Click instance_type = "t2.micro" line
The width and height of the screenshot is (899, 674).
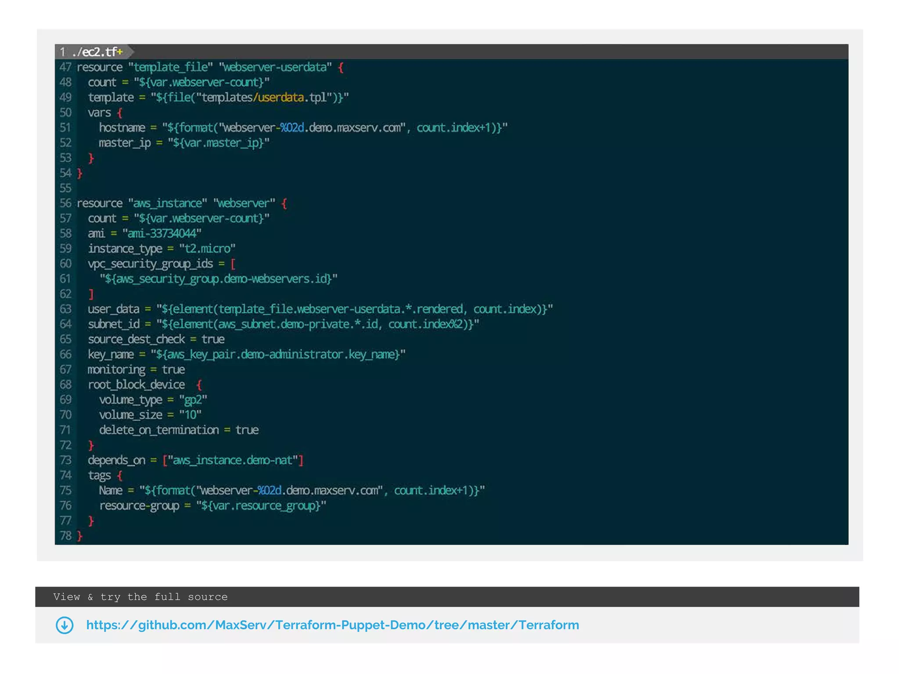[x=162, y=249]
